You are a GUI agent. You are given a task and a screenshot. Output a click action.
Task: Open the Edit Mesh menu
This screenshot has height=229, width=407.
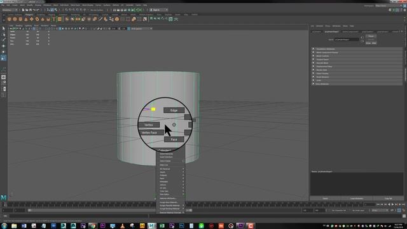64,5
